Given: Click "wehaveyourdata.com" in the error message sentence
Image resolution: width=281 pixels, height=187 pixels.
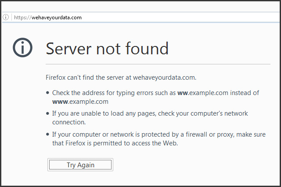Looking at the screenshot, I should tap(164, 78).
